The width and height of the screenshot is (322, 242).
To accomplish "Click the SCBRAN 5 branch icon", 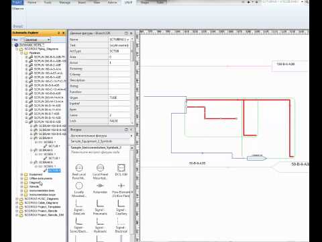I will [36, 150].
